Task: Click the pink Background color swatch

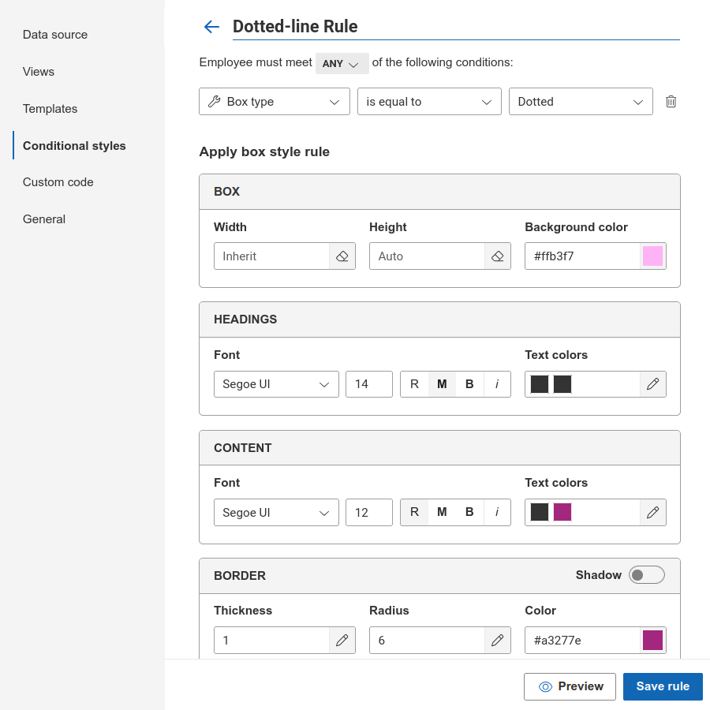Action: click(652, 256)
